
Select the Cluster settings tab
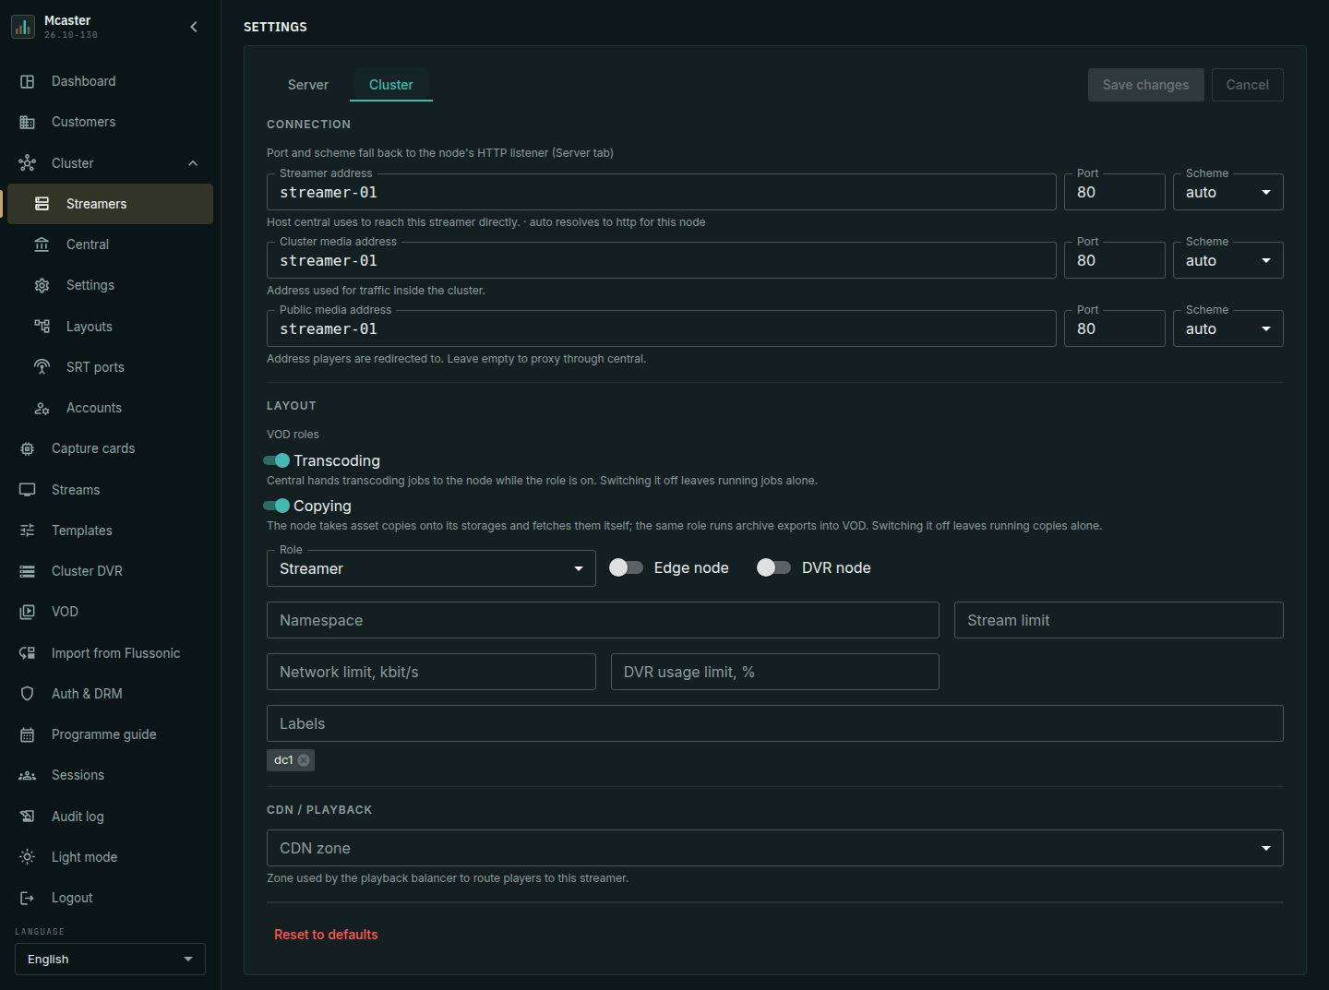point(391,85)
